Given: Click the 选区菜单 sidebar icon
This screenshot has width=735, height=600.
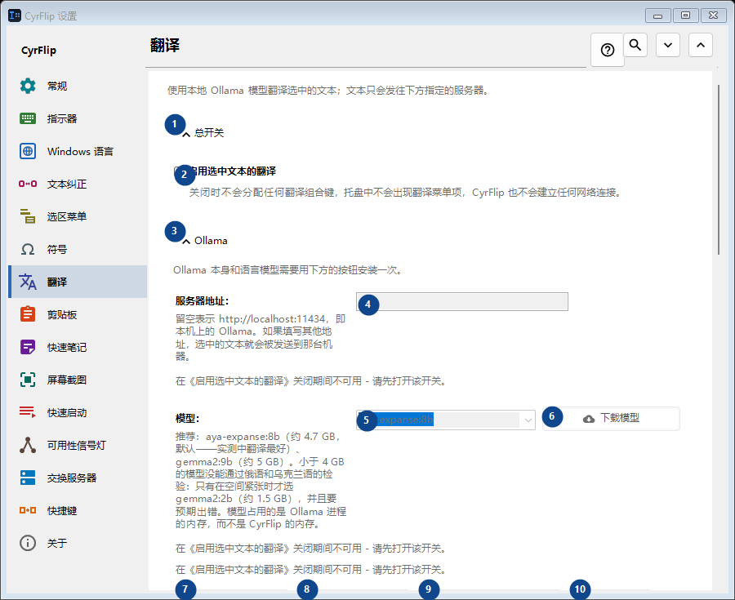Looking at the screenshot, I should [28, 216].
